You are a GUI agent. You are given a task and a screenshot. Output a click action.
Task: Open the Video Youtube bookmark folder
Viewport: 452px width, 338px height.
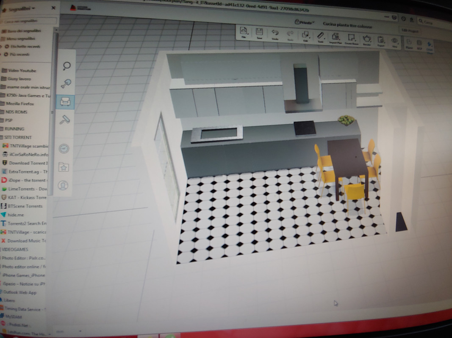coord(19,71)
